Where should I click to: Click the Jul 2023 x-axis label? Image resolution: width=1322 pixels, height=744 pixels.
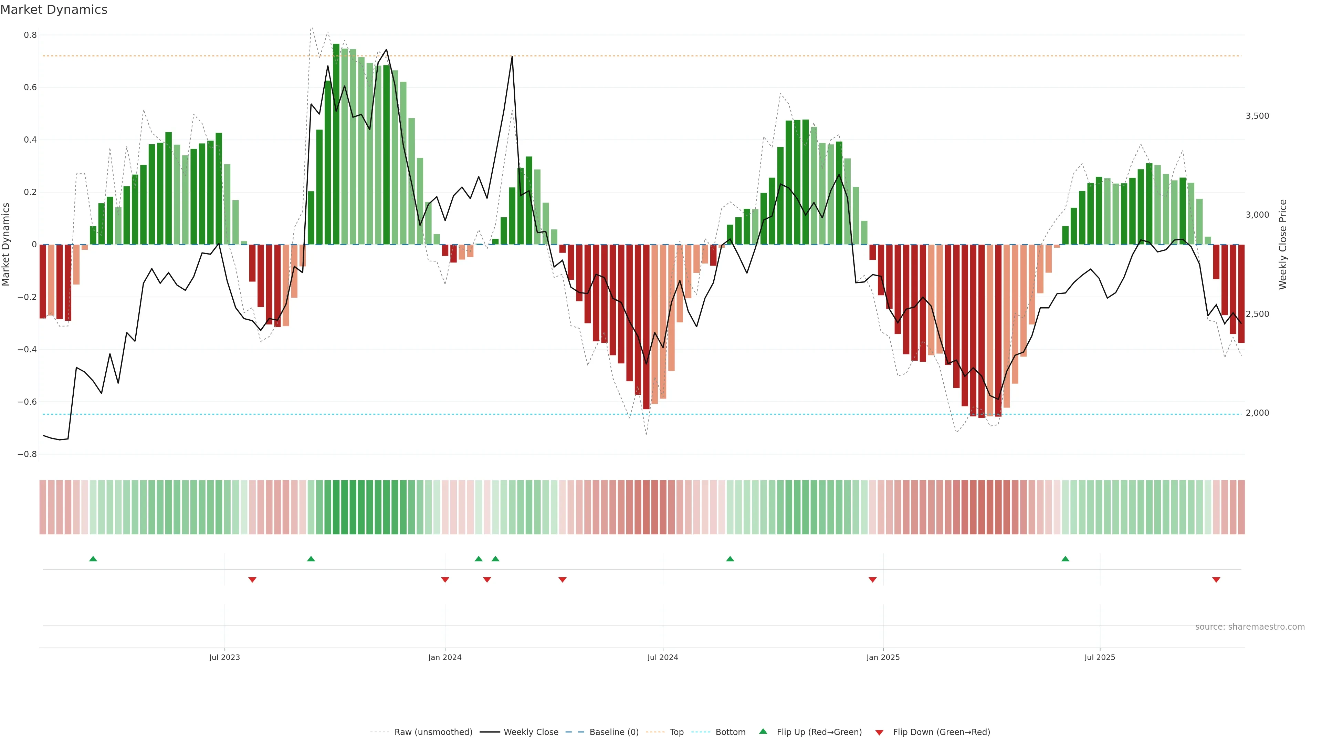point(224,657)
